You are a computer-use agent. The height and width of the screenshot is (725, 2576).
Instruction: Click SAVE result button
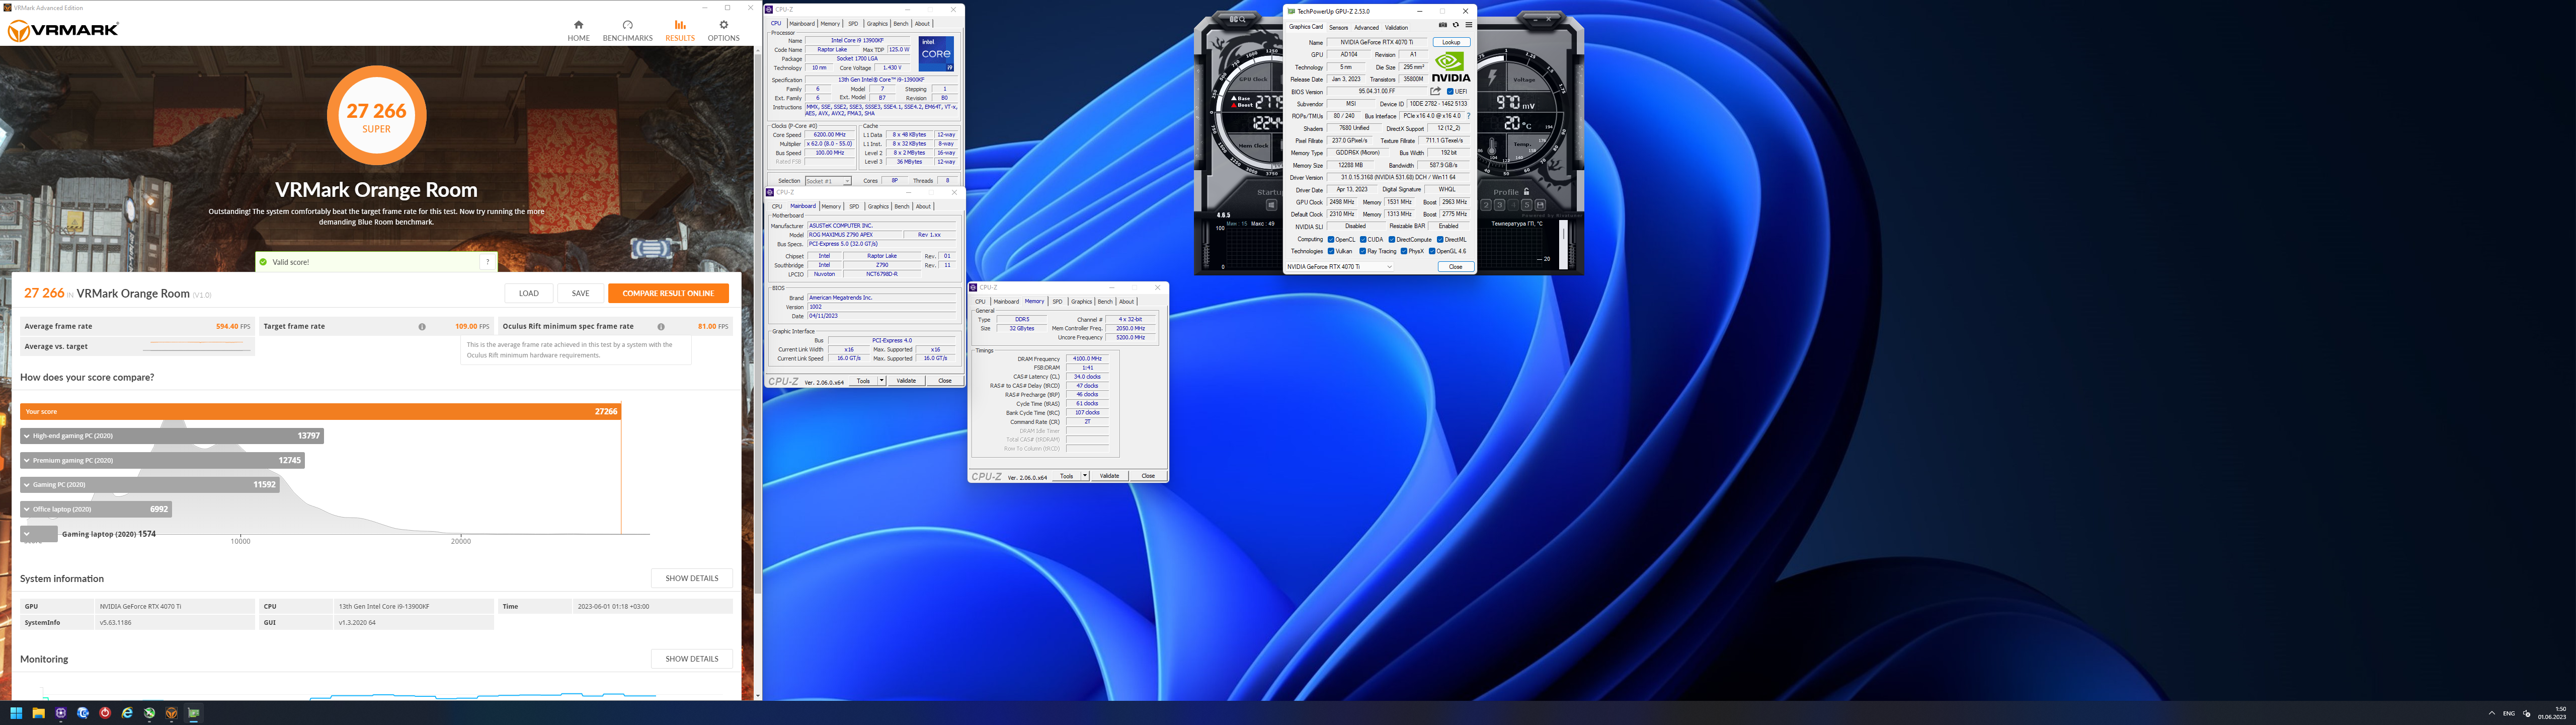pos(580,294)
